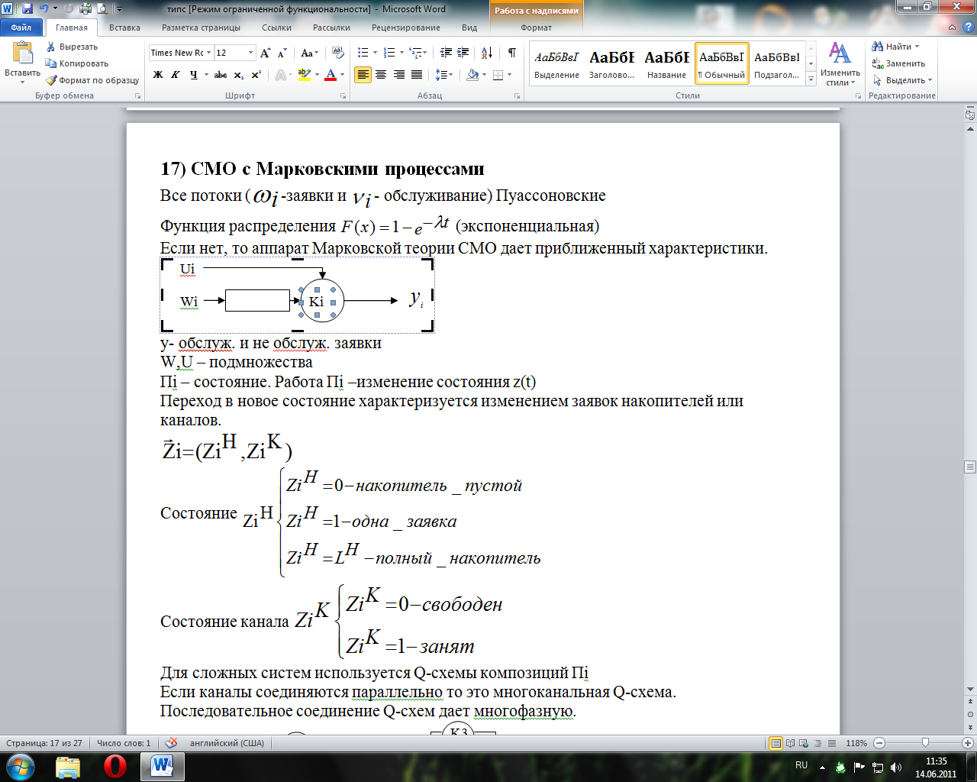Expand numbering list dropdown arrow

(401, 53)
